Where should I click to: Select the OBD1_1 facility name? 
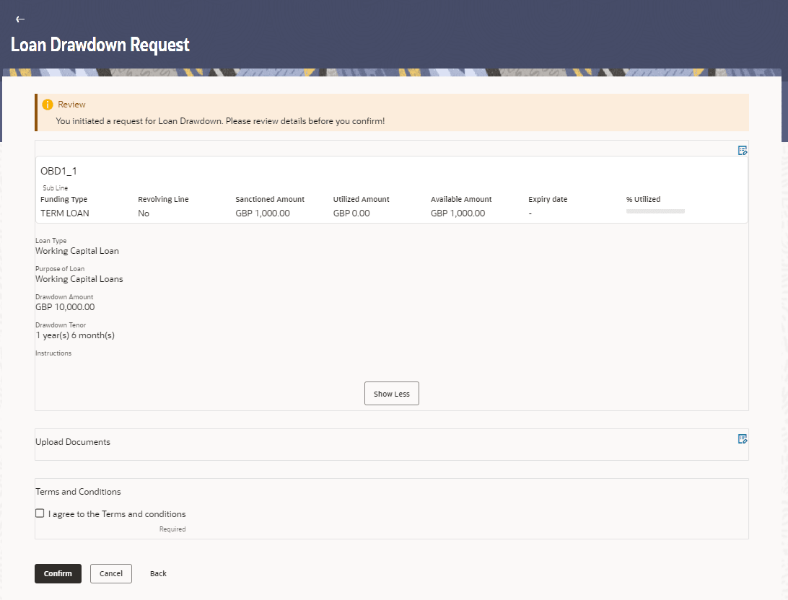pyautogui.click(x=58, y=171)
